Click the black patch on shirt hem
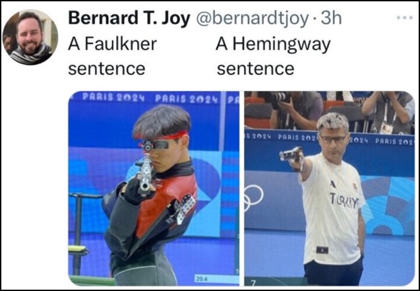This screenshot has height=291, width=420. coord(322,249)
